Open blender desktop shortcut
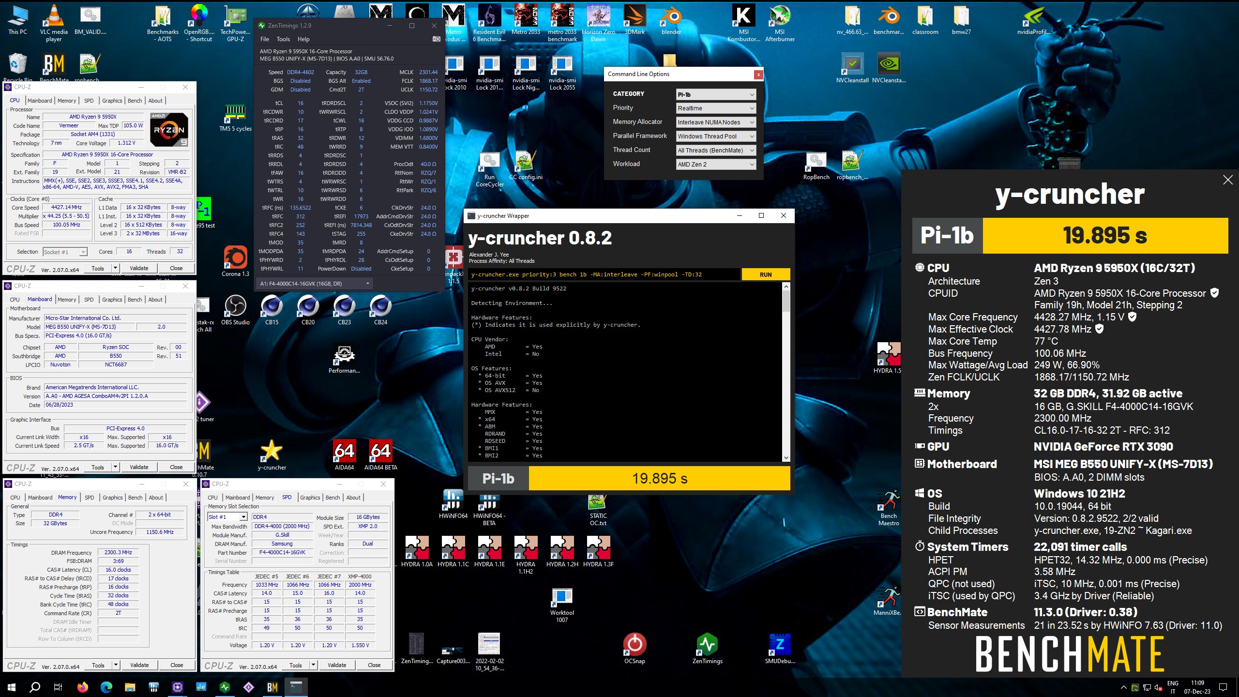Viewport: 1239px width, 697px height. pyautogui.click(x=671, y=20)
